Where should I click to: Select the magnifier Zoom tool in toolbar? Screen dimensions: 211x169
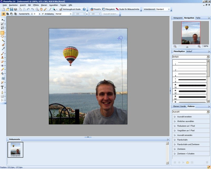click(x=37, y=9)
